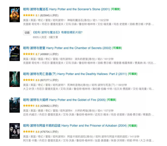
Task: Open Harry Potter and the Sorcerer's Stone title link
Action: pyautogui.click(x=66, y=9)
